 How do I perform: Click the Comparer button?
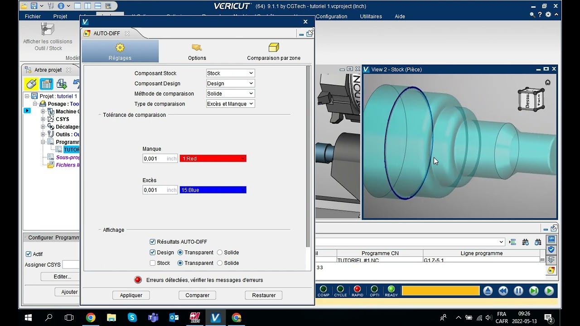[198, 295]
